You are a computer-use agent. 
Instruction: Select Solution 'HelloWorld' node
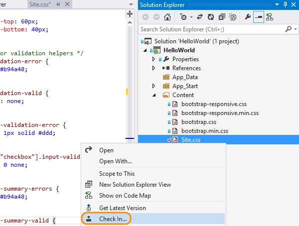point(197,41)
